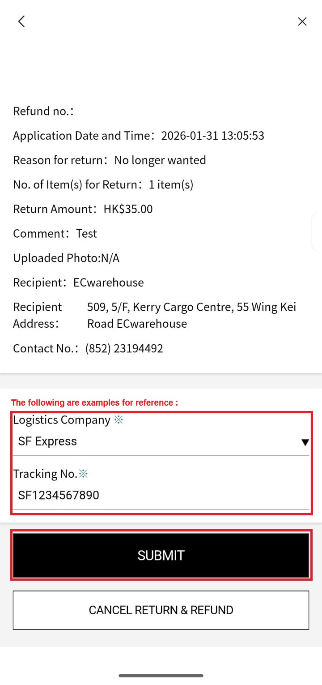Click the red examples for reference note
322x685 pixels.
(x=94, y=402)
